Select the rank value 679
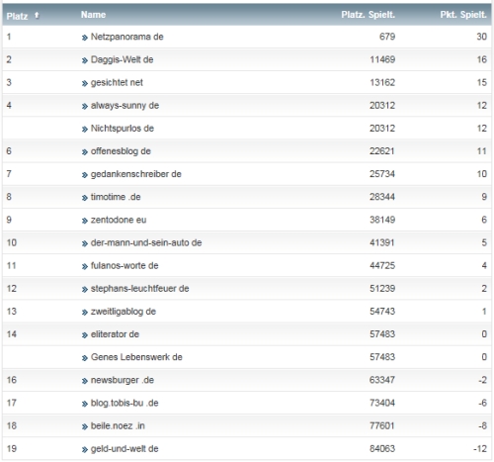 pos(387,37)
